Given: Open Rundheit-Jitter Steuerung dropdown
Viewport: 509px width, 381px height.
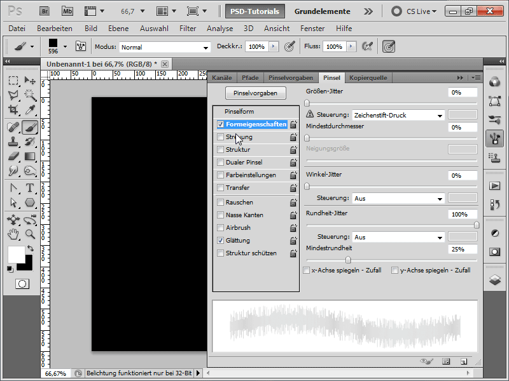Looking at the screenshot, I should point(398,237).
